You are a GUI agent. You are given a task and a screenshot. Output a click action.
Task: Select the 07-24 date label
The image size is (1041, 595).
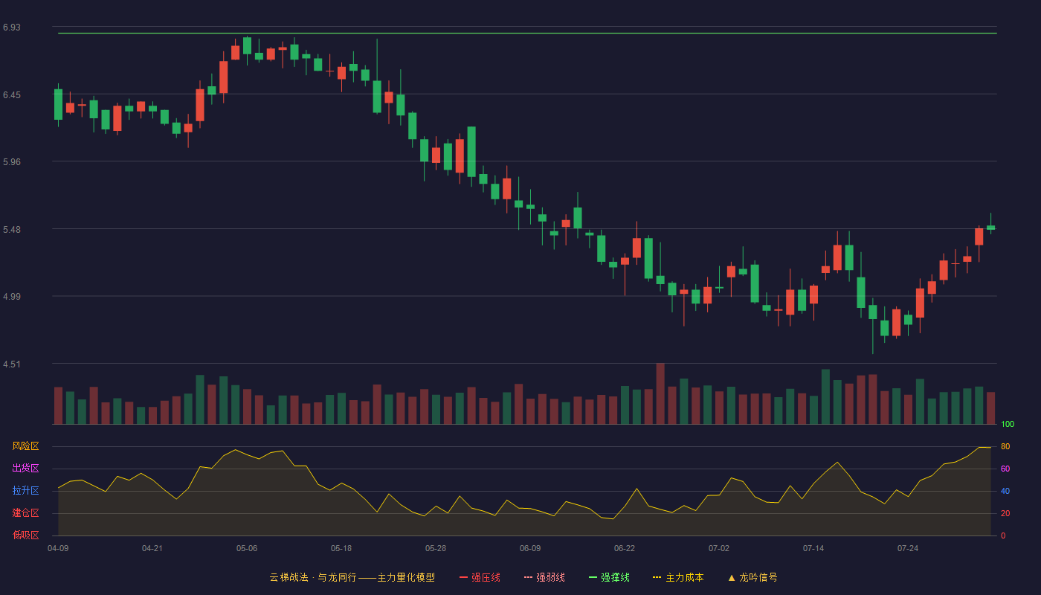tap(908, 548)
